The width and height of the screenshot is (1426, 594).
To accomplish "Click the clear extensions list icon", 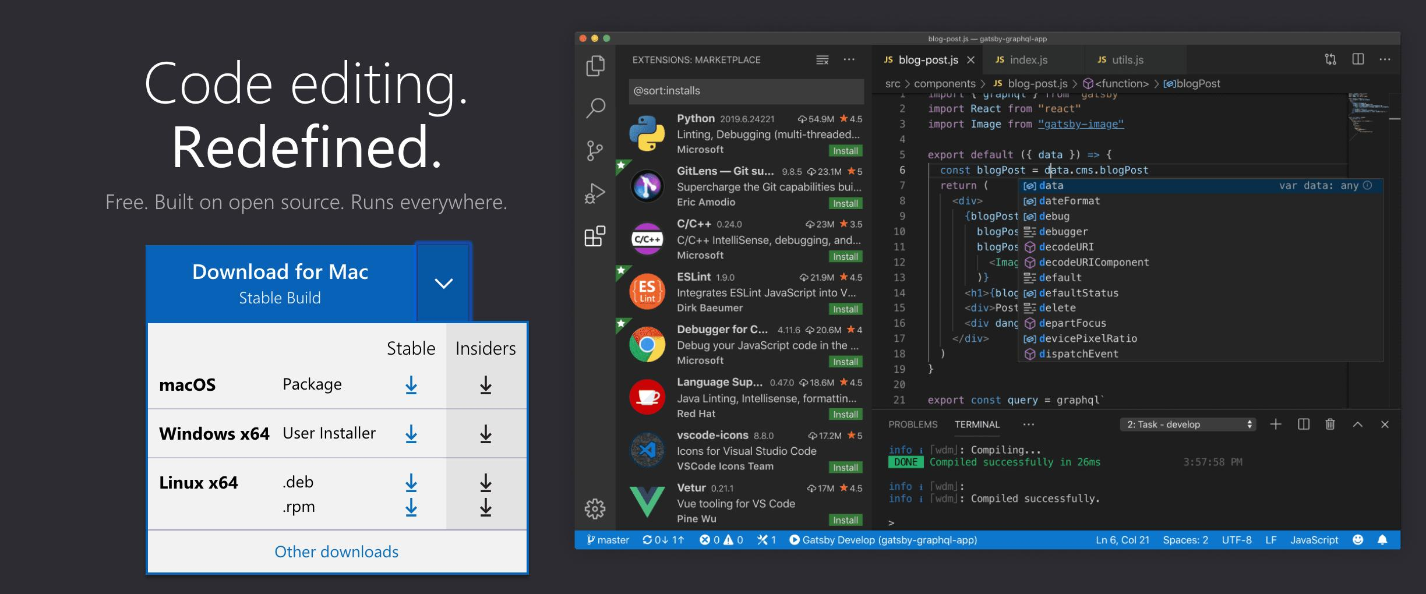I will [x=822, y=60].
